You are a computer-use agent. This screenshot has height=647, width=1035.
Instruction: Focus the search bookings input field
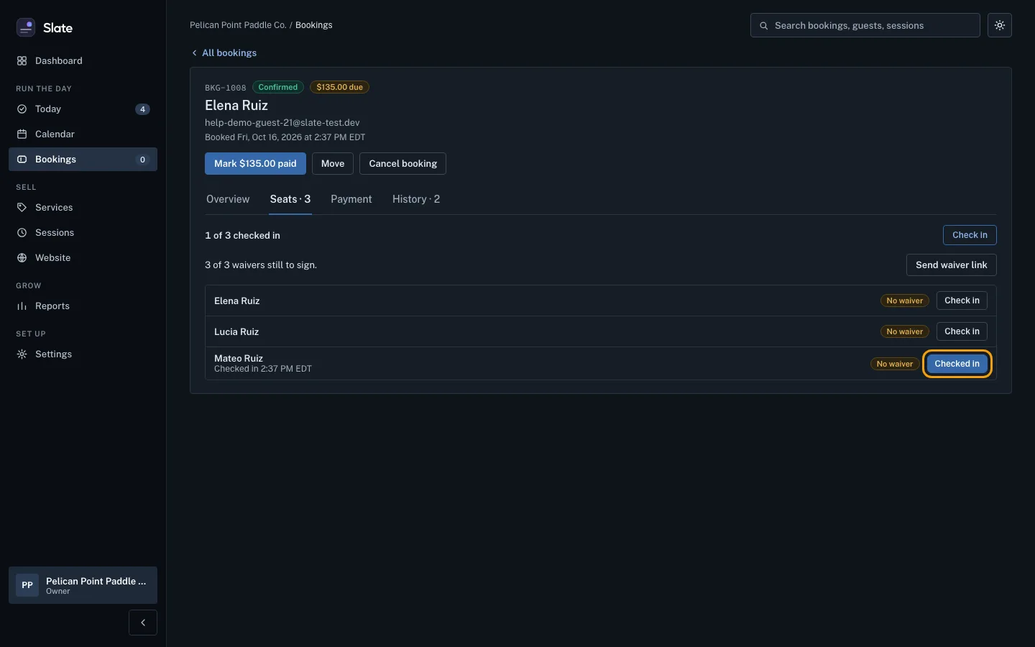click(865, 25)
